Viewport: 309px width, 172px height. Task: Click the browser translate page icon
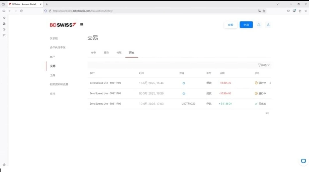pos(259,11)
